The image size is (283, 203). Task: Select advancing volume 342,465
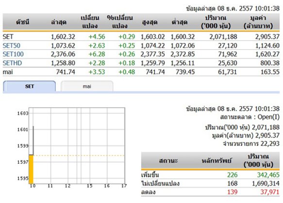point(268,175)
